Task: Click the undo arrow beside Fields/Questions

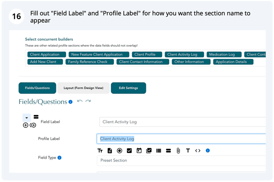Action: click(x=80, y=101)
